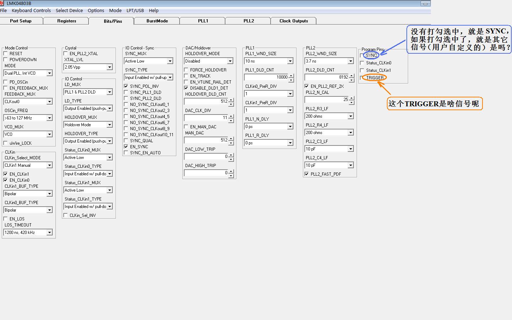Viewport: 512px width, 320px height.
Task: Uncheck the PLL2_FAST_PDF checkbox
Action: 307,174
